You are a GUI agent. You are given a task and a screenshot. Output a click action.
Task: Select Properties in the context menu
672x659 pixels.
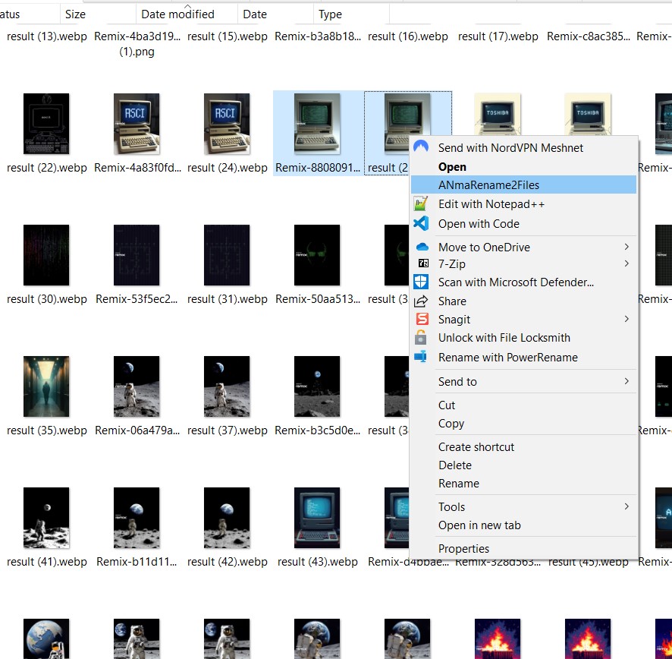[463, 549]
